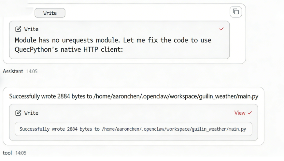Click the copy icon at top right

236,12
